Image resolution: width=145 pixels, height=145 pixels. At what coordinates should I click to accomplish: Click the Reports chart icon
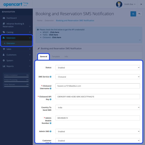point(4,66)
